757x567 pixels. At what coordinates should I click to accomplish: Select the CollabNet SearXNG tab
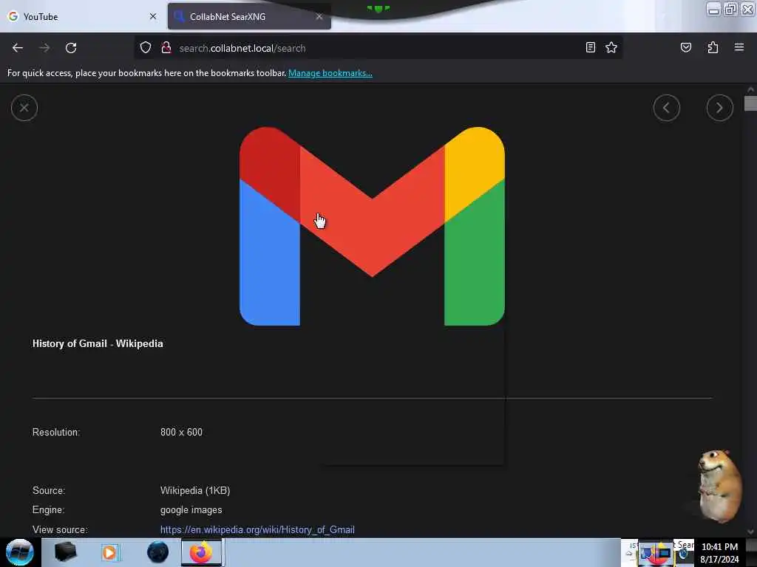[x=249, y=16]
